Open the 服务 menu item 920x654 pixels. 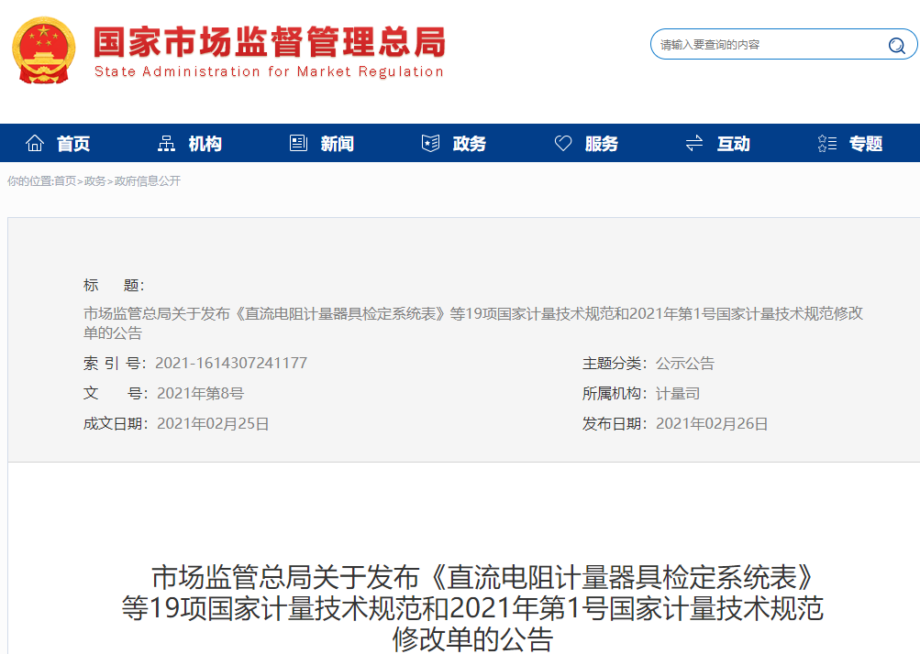click(602, 144)
